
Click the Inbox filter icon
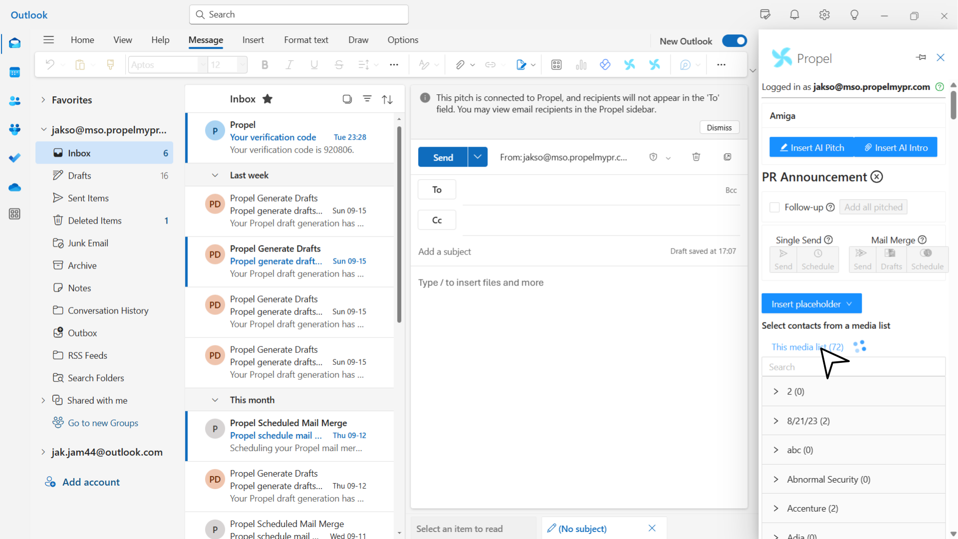pyautogui.click(x=367, y=99)
